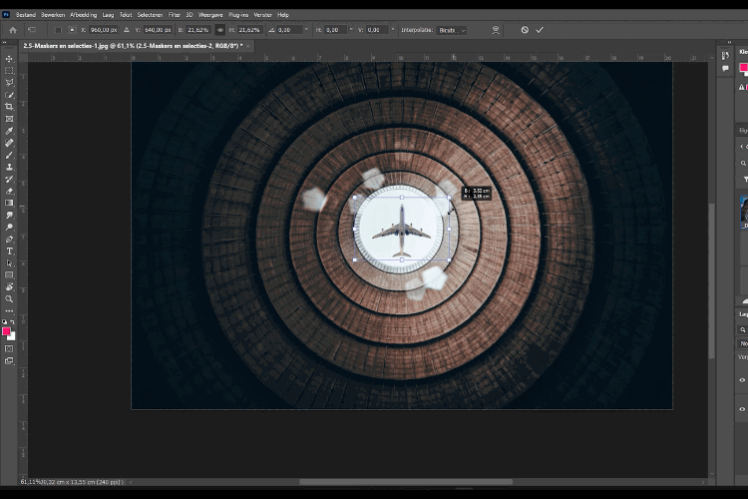
Task: Click the pink swatch in Color panel
Action: tap(743, 68)
